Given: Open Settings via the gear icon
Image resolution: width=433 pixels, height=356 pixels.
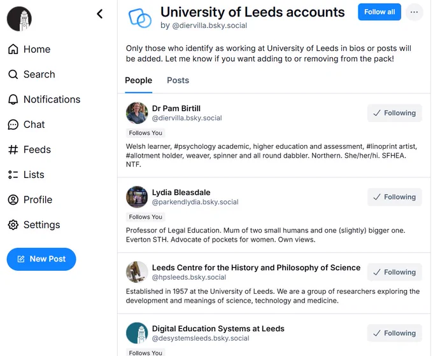Looking at the screenshot, I should click(13, 225).
